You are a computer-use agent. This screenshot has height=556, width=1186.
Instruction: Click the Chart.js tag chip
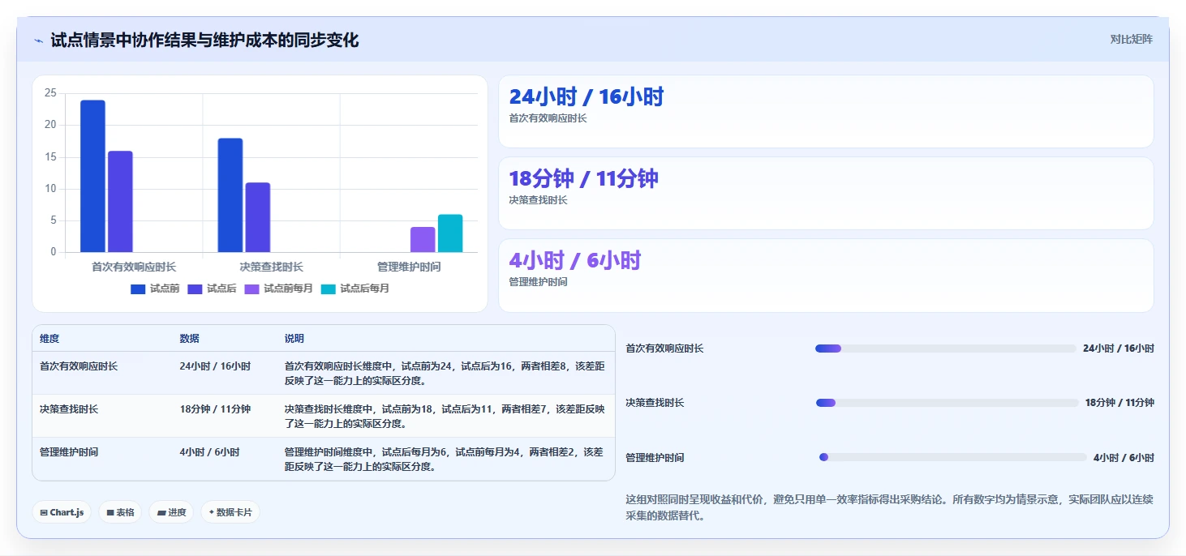[62, 512]
